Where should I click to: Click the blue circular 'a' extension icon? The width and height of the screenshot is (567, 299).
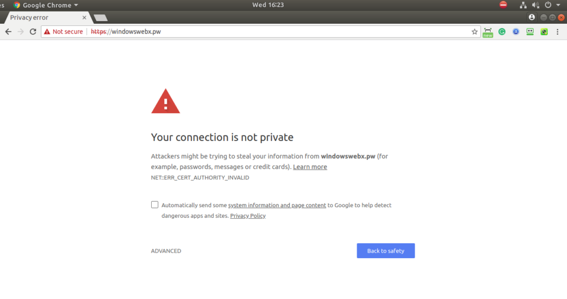click(x=516, y=32)
